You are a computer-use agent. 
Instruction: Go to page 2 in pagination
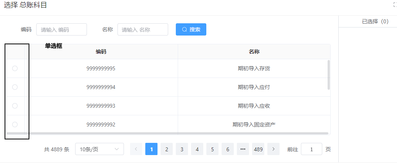tap(167, 149)
